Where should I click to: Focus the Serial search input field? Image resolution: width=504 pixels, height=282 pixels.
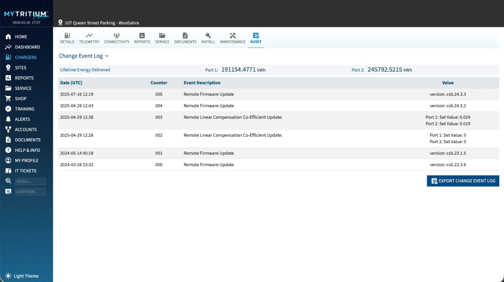[31, 181]
